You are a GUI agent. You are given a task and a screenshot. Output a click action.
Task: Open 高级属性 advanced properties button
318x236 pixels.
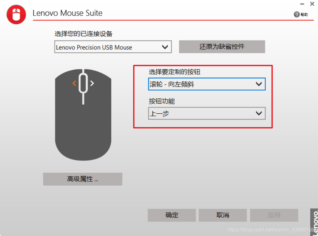click(x=82, y=179)
